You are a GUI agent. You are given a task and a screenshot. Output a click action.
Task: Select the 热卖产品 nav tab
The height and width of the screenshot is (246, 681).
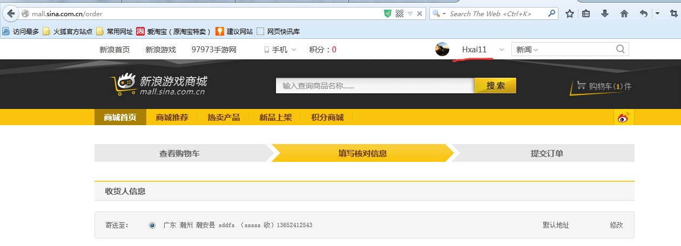[x=224, y=117]
